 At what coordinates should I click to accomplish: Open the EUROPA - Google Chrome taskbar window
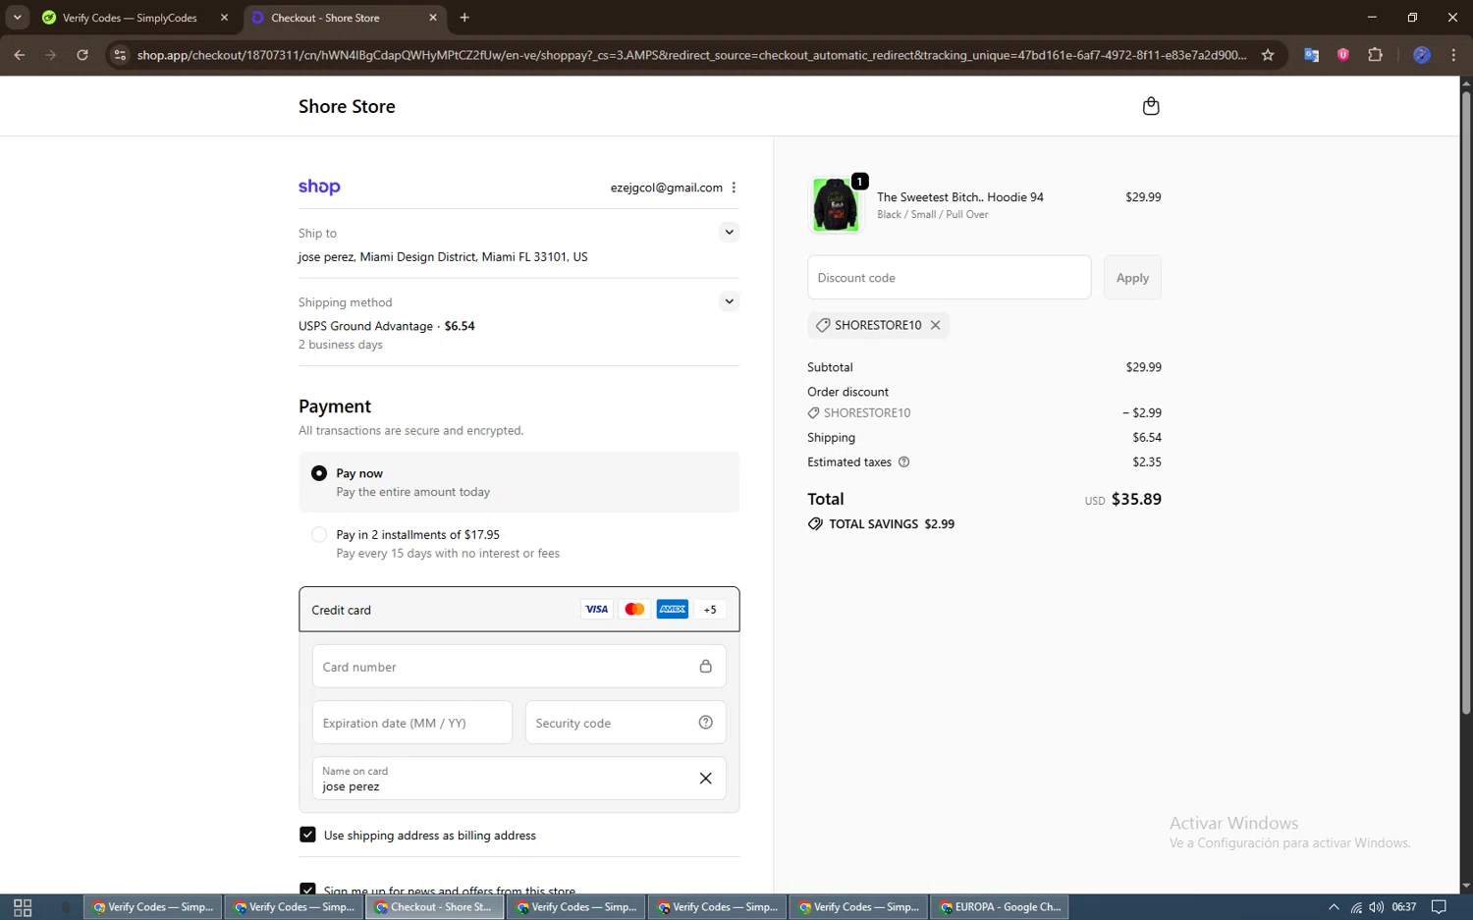click(1001, 907)
